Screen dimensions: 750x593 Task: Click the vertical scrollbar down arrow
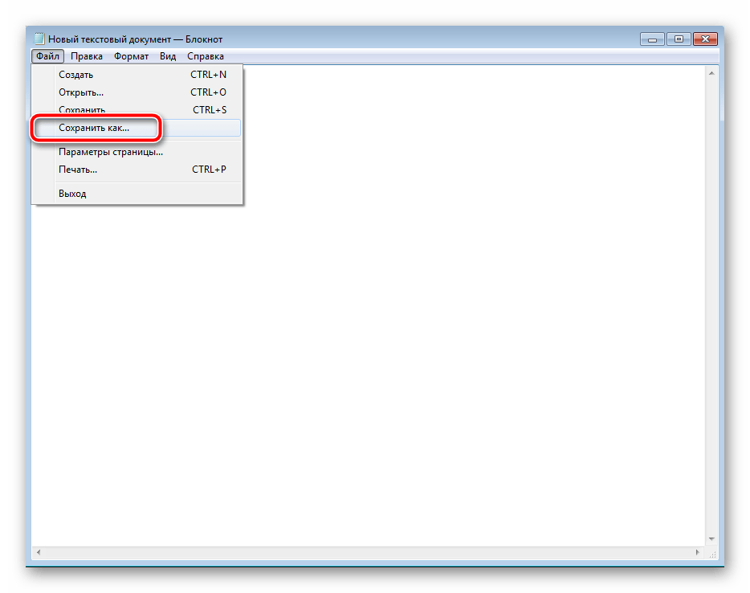pyautogui.click(x=711, y=540)
